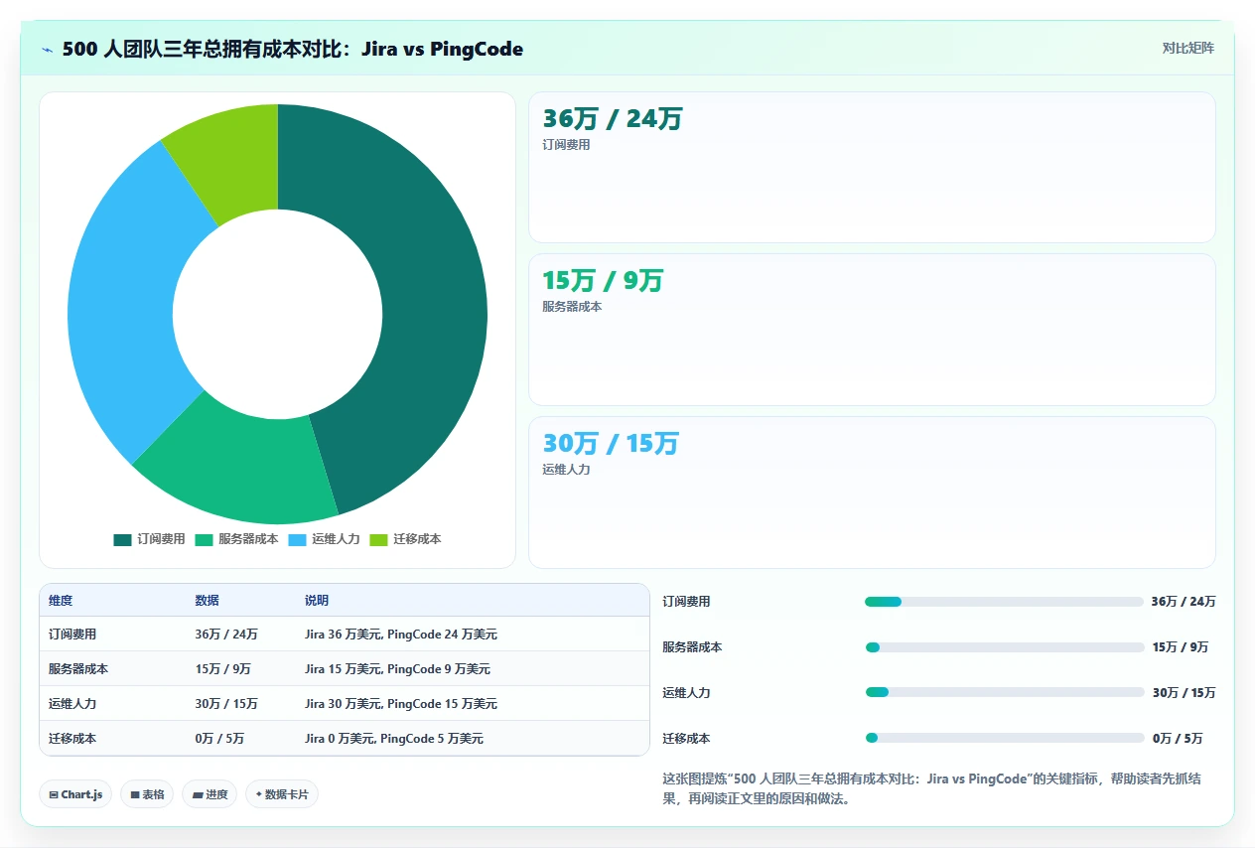The height and width of the screenshot is (848, 1255).
Task: Click table cell 0万 / 5万
Action: (219, 739)
